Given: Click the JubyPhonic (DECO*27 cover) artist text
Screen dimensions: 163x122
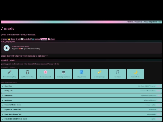Looking at the screenshot, I should tap(146, 86).
